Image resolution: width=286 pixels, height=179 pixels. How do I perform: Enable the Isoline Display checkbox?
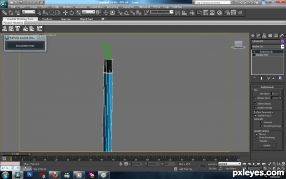[x=255, y=104]
